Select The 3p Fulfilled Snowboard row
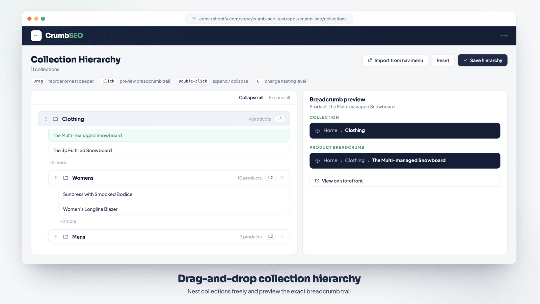This screenshot has height=304, width=540. pos(169,150)
